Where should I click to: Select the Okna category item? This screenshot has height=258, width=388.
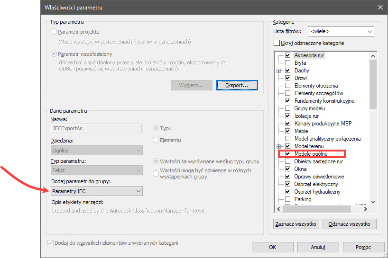point(301,169)
